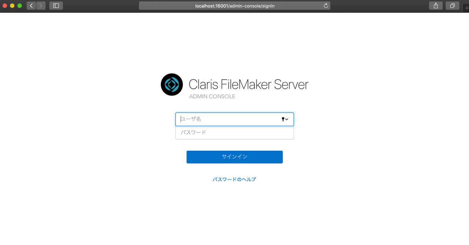The height and width of the screenshot is (245, 469).
Task: Select the localhost:16001 address bar
Action: point(234,6)
